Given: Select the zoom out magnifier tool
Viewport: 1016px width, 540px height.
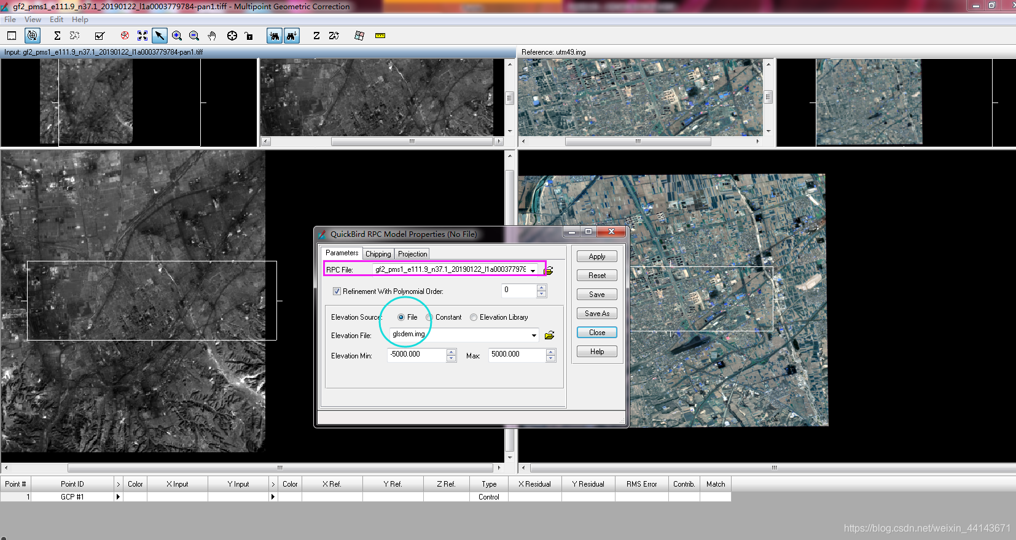Looking at the screenshot, I should click(x=194, y=36).
